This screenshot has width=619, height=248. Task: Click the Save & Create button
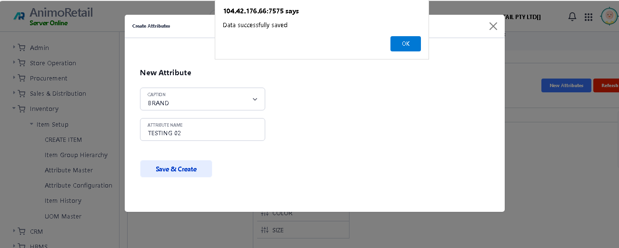tap(176, 169)
